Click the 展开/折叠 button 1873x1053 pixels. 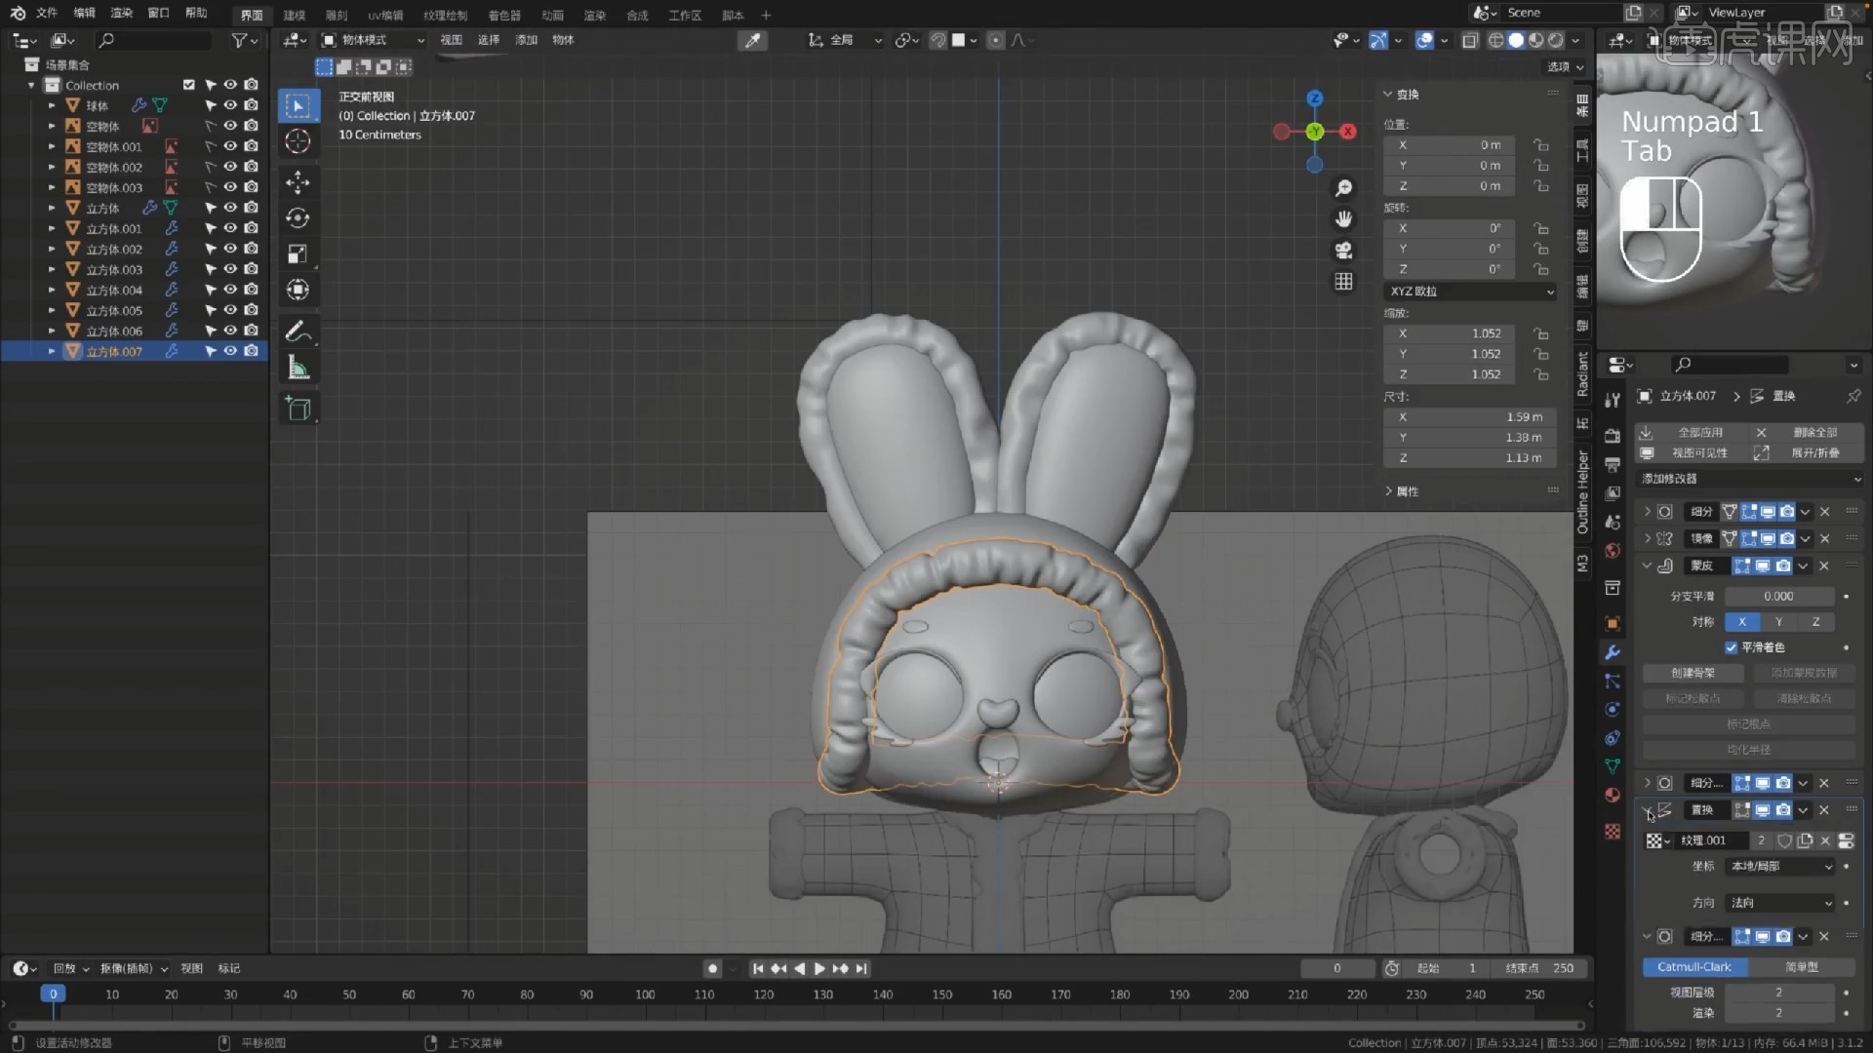click(x=1808, y=453)
